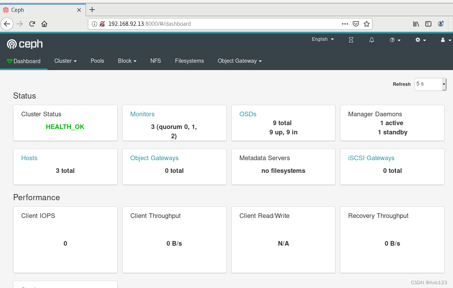Open the Pools page
This screenshot has height=288, width=453.
pos(98,61)
